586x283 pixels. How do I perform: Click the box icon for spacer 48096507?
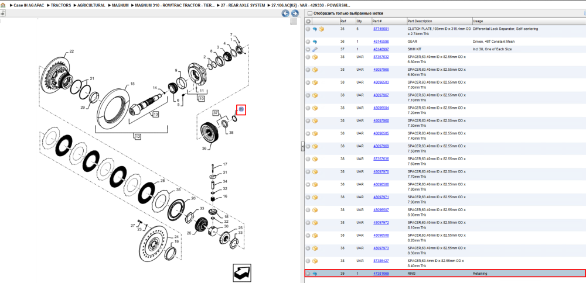tap(315, 210)
